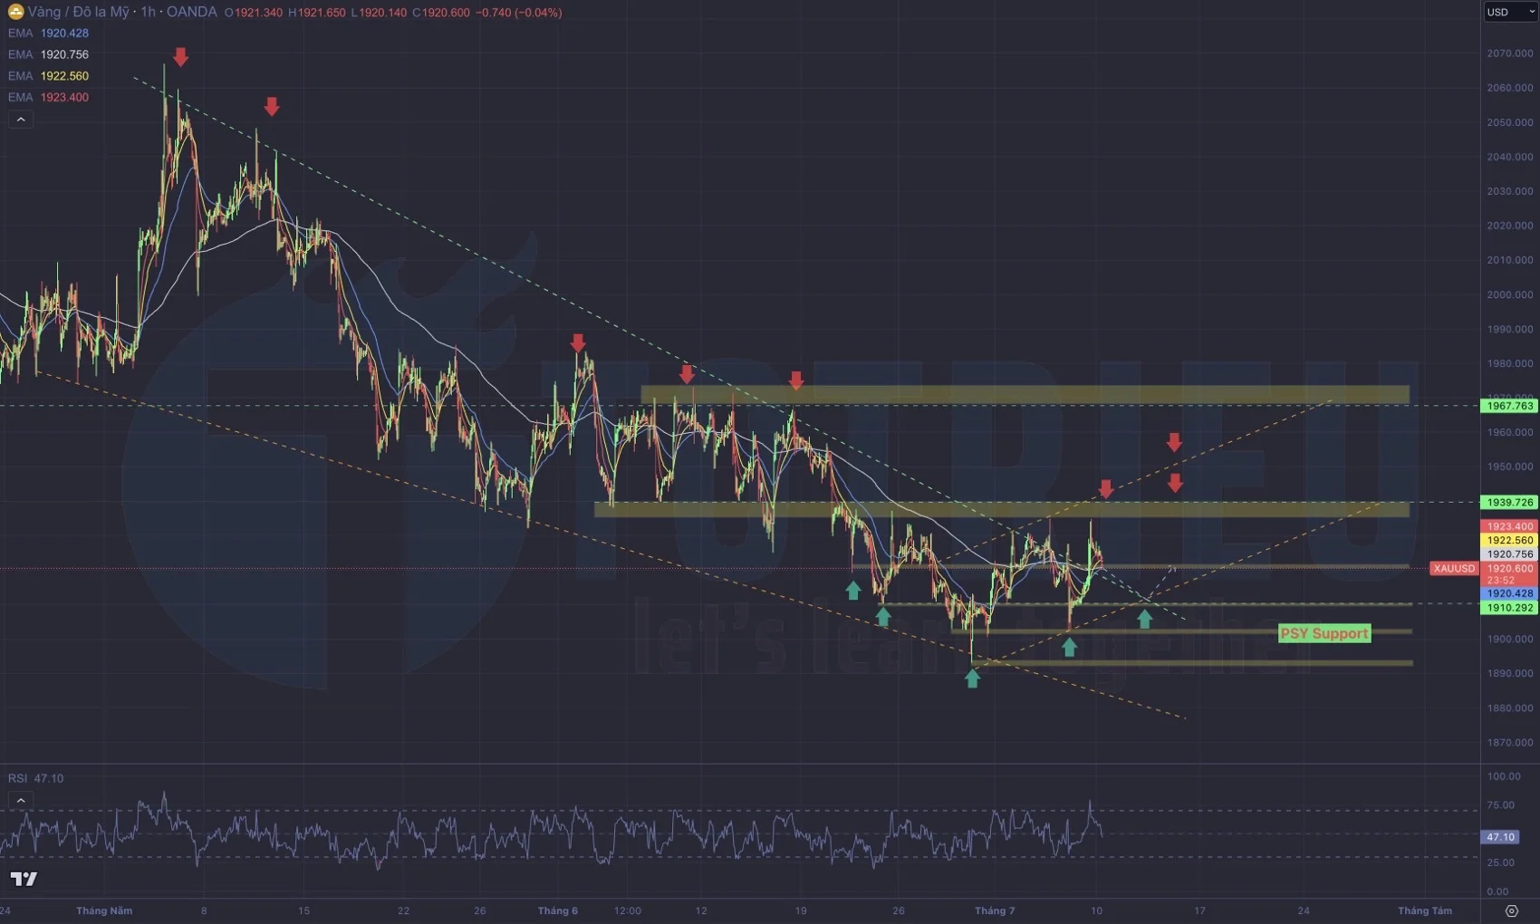The height and width of the screenshot is (924, 1540).
Task: Click the 75.00 RSI scale value
Action: click(x=1500, y=804)
